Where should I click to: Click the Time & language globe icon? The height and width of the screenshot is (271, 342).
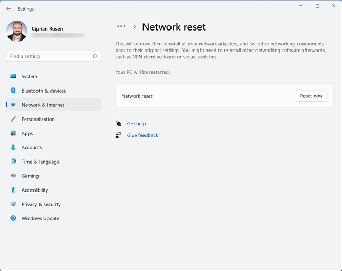13,162
